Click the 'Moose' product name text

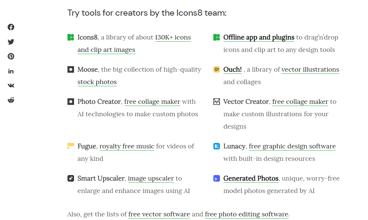pos(88,69)
